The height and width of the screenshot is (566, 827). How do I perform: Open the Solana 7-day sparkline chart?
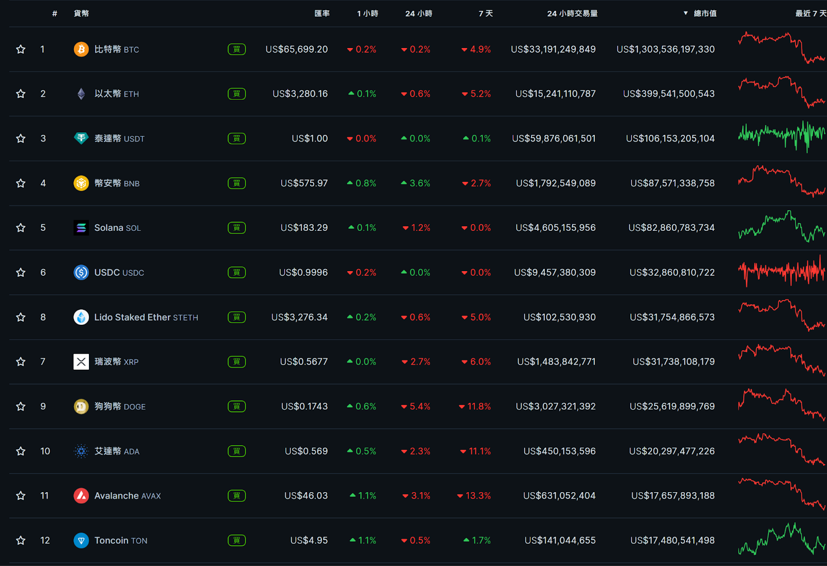coord(782,226)
